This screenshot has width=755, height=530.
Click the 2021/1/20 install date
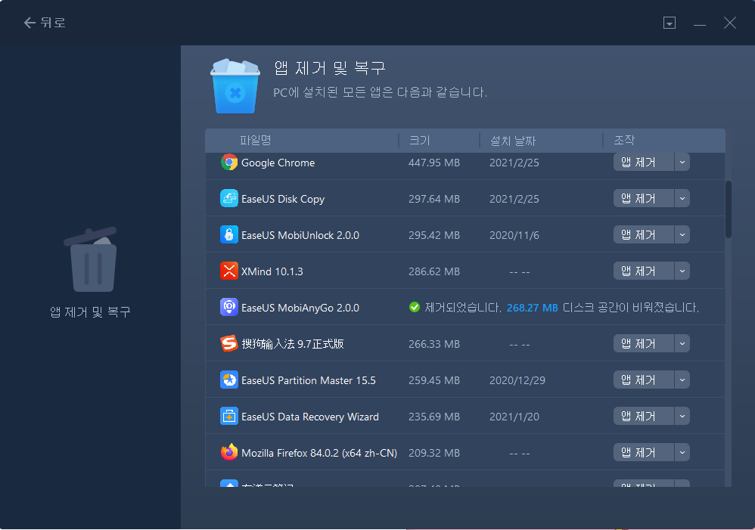pos(514,417)
